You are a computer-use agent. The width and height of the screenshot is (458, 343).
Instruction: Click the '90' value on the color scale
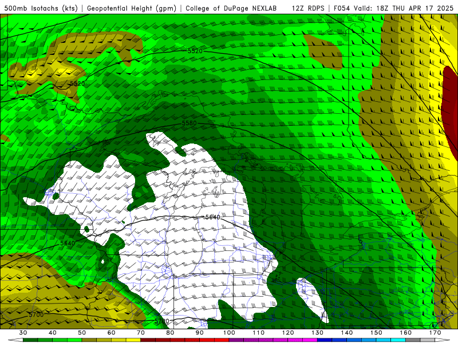[200, 333]
